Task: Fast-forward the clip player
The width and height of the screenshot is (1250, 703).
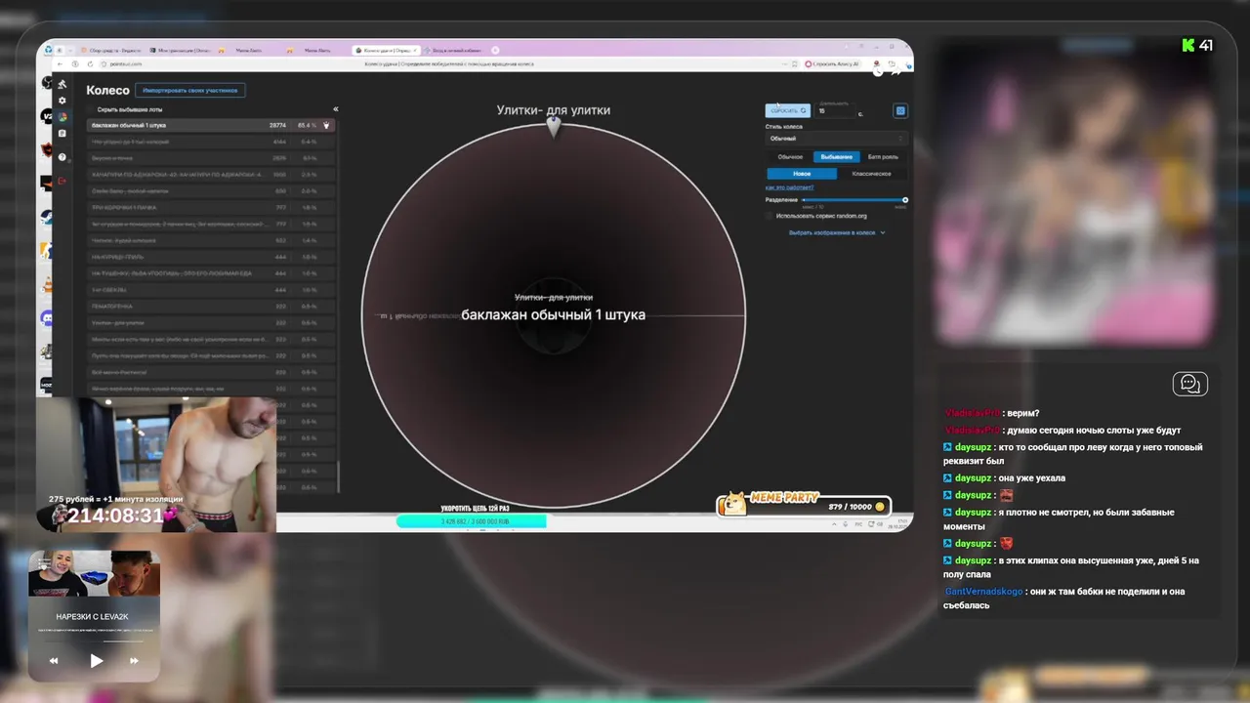Action: click(x=135, y=661)
